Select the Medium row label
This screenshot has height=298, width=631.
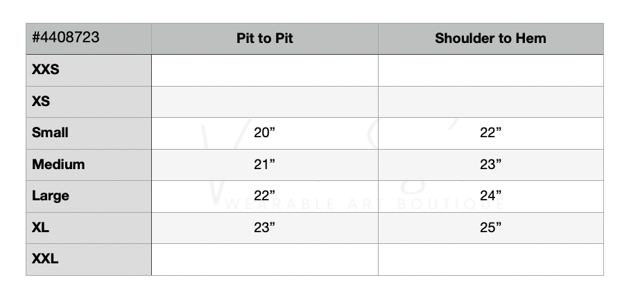(58, 164)
